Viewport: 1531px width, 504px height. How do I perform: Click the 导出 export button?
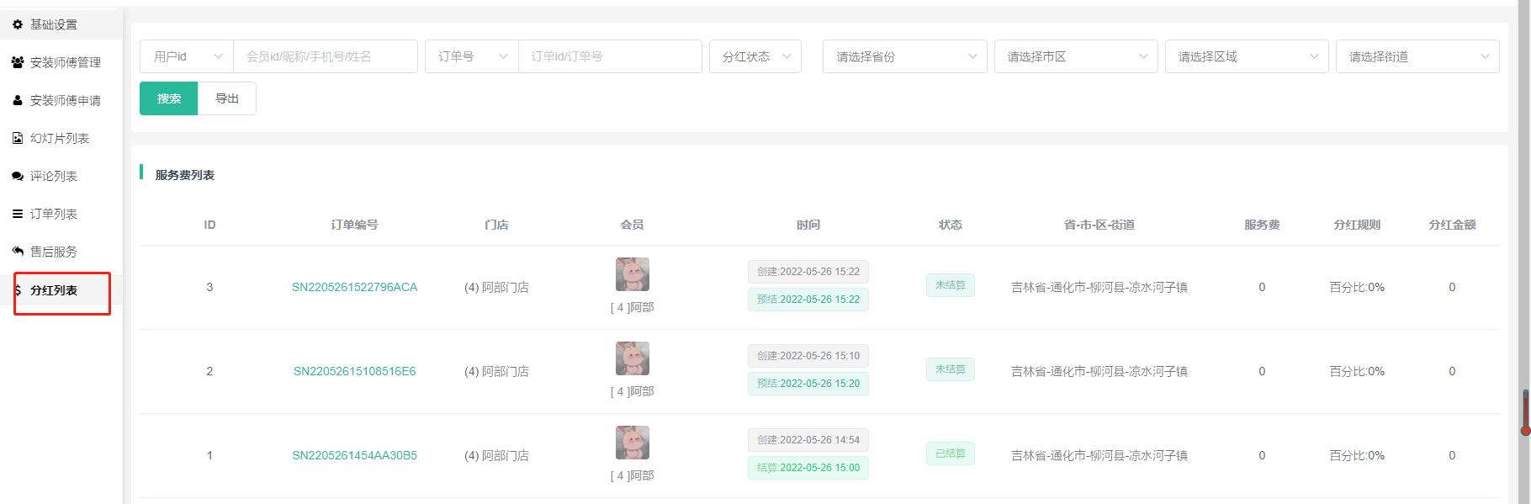(227, 98)
